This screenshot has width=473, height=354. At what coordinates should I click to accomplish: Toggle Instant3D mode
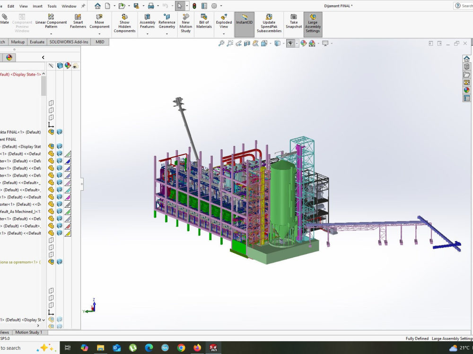[245, 24]
